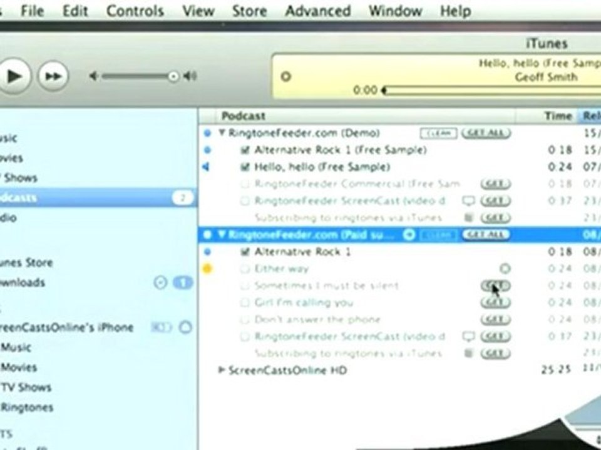The width and height of the screenshot is (601, 450).
Task: Click the Play button
Action: click(x=14, y=76)
